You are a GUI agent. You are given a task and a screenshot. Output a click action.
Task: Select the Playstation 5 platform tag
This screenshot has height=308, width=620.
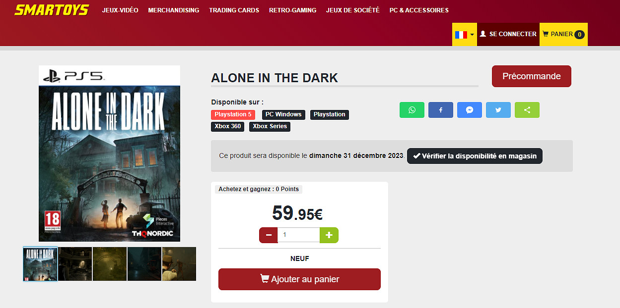(x=233, y=114)
